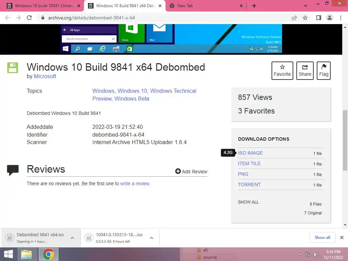The width and height of the screenshot is (348, 261).
Task: Show hidden system tray icons
Action: point(300,255)
